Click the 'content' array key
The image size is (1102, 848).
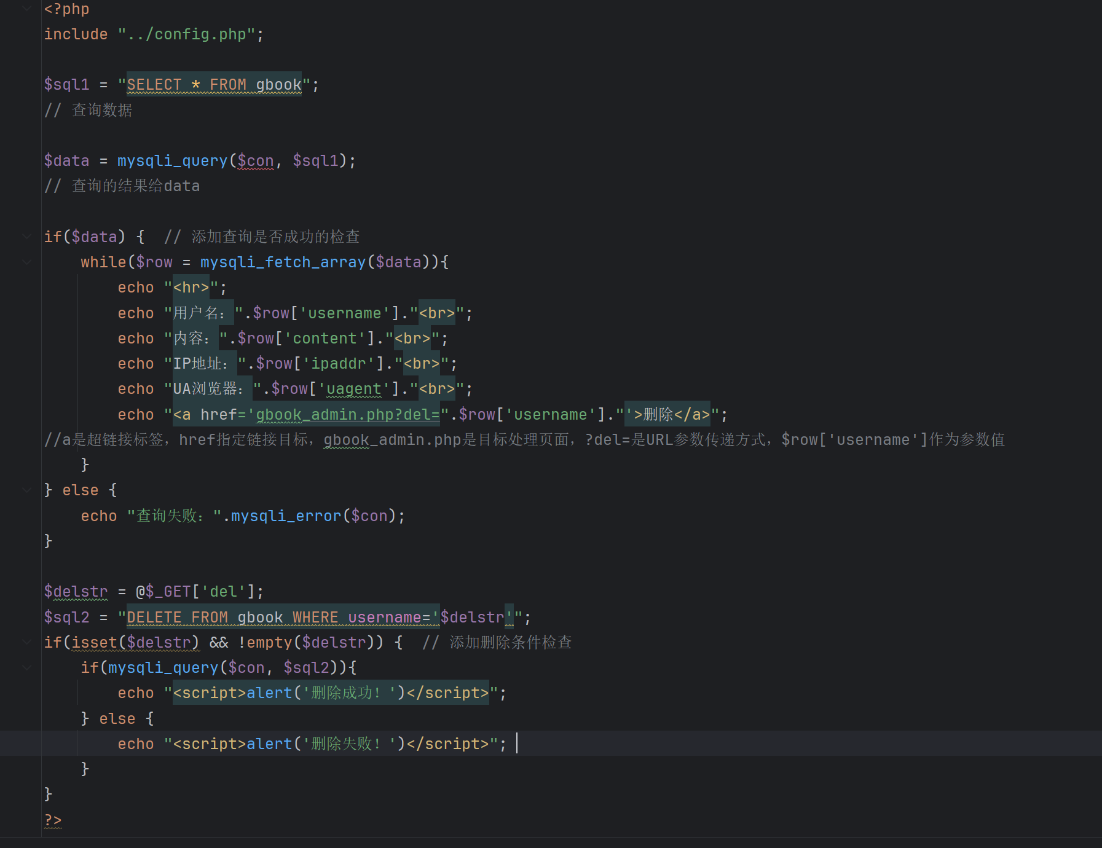325,339
